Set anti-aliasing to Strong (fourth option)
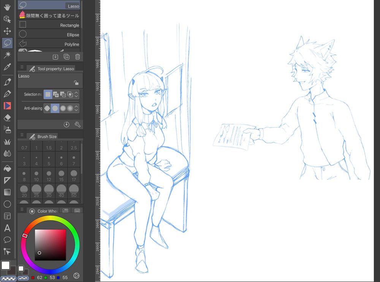Screen dimensions: 380x282 [70, 108]
